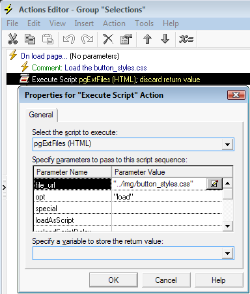
Task: Click the "load" parameter value cell
Action: pos(167,196)
